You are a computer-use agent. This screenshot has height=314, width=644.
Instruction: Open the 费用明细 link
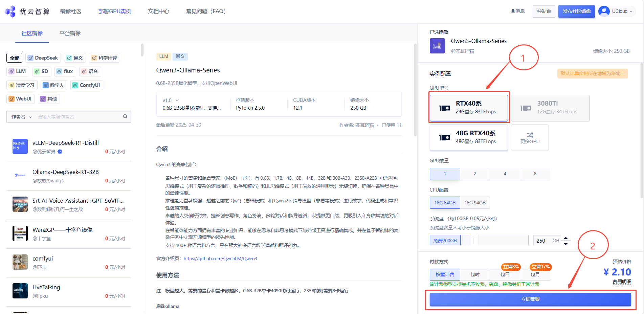tap(622, 282)
